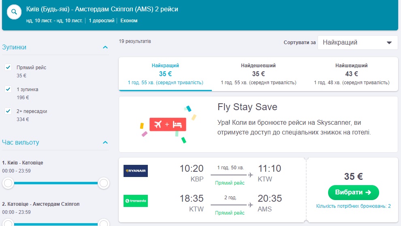The image size is (401, 226).
Task: Select the Найшвидший 43 € tab
Action: click(351, 74)
